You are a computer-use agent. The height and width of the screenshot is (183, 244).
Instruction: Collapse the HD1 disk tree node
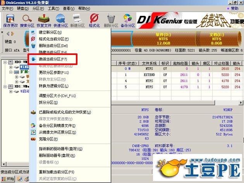click(x=5, y=86)
